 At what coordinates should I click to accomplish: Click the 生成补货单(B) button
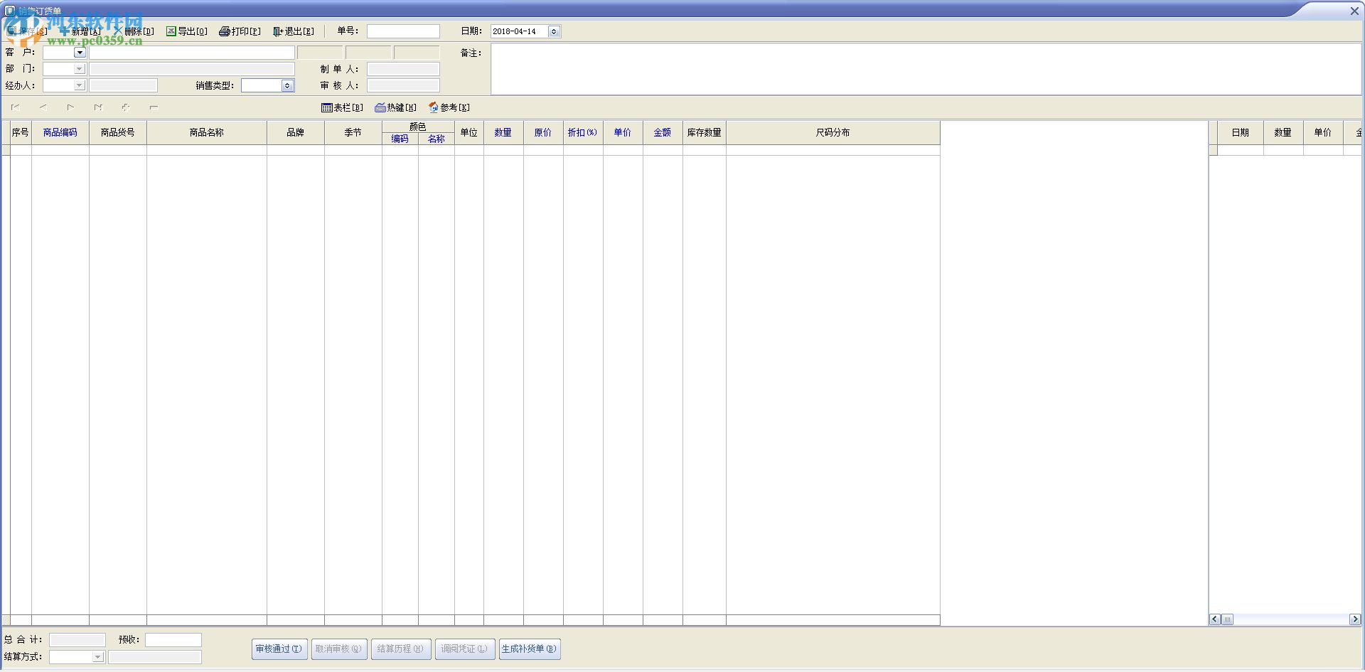(x=530, y=649)
